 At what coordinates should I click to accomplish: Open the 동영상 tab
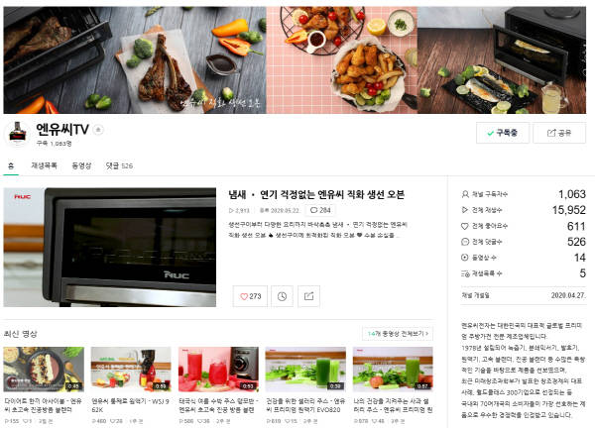(x=81, y=165)
